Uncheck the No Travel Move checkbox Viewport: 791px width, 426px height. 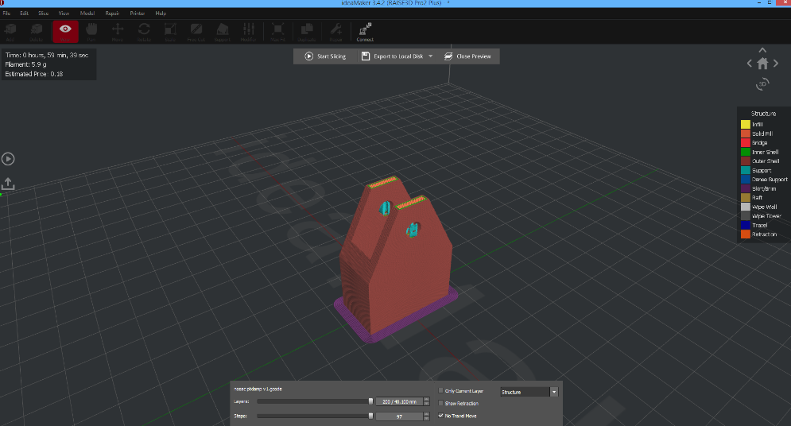pos(441,416)
